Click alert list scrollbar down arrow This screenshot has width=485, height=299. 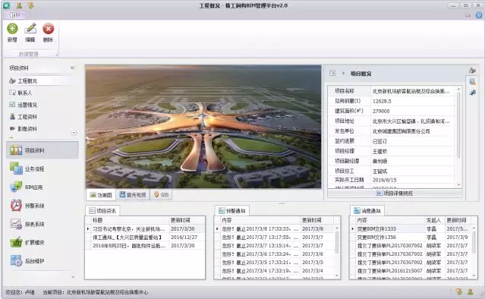tap(337, 275)
